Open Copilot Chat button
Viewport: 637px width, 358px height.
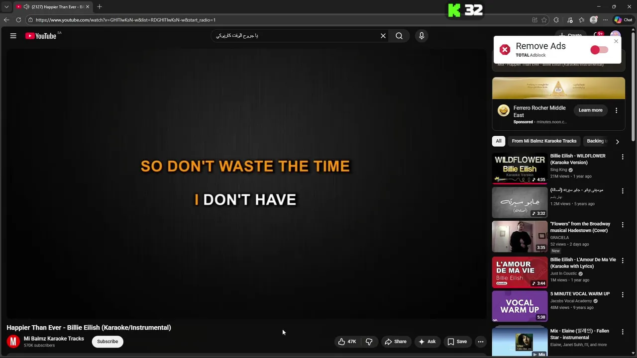pos(623,20)
